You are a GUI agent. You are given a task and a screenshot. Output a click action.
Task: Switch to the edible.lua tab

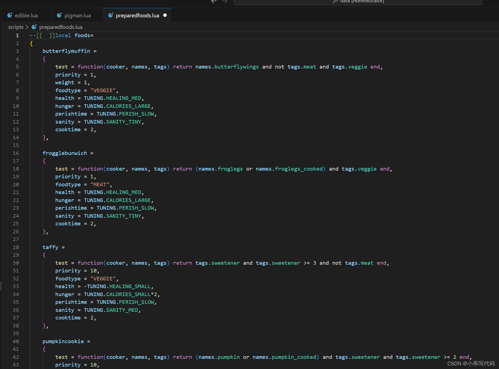point(26,15)
